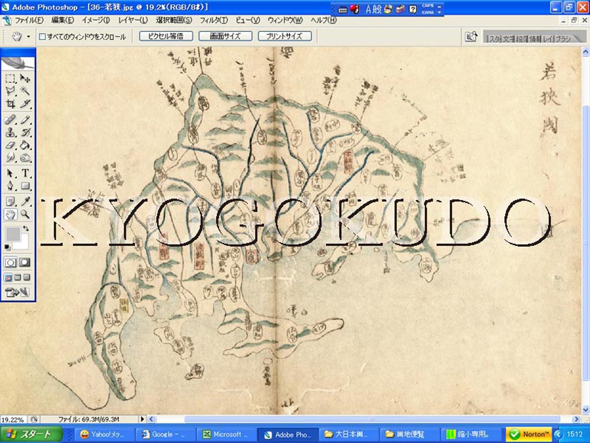590x443 pixels.
Task: Choose the Type tool
Action: 25,173
